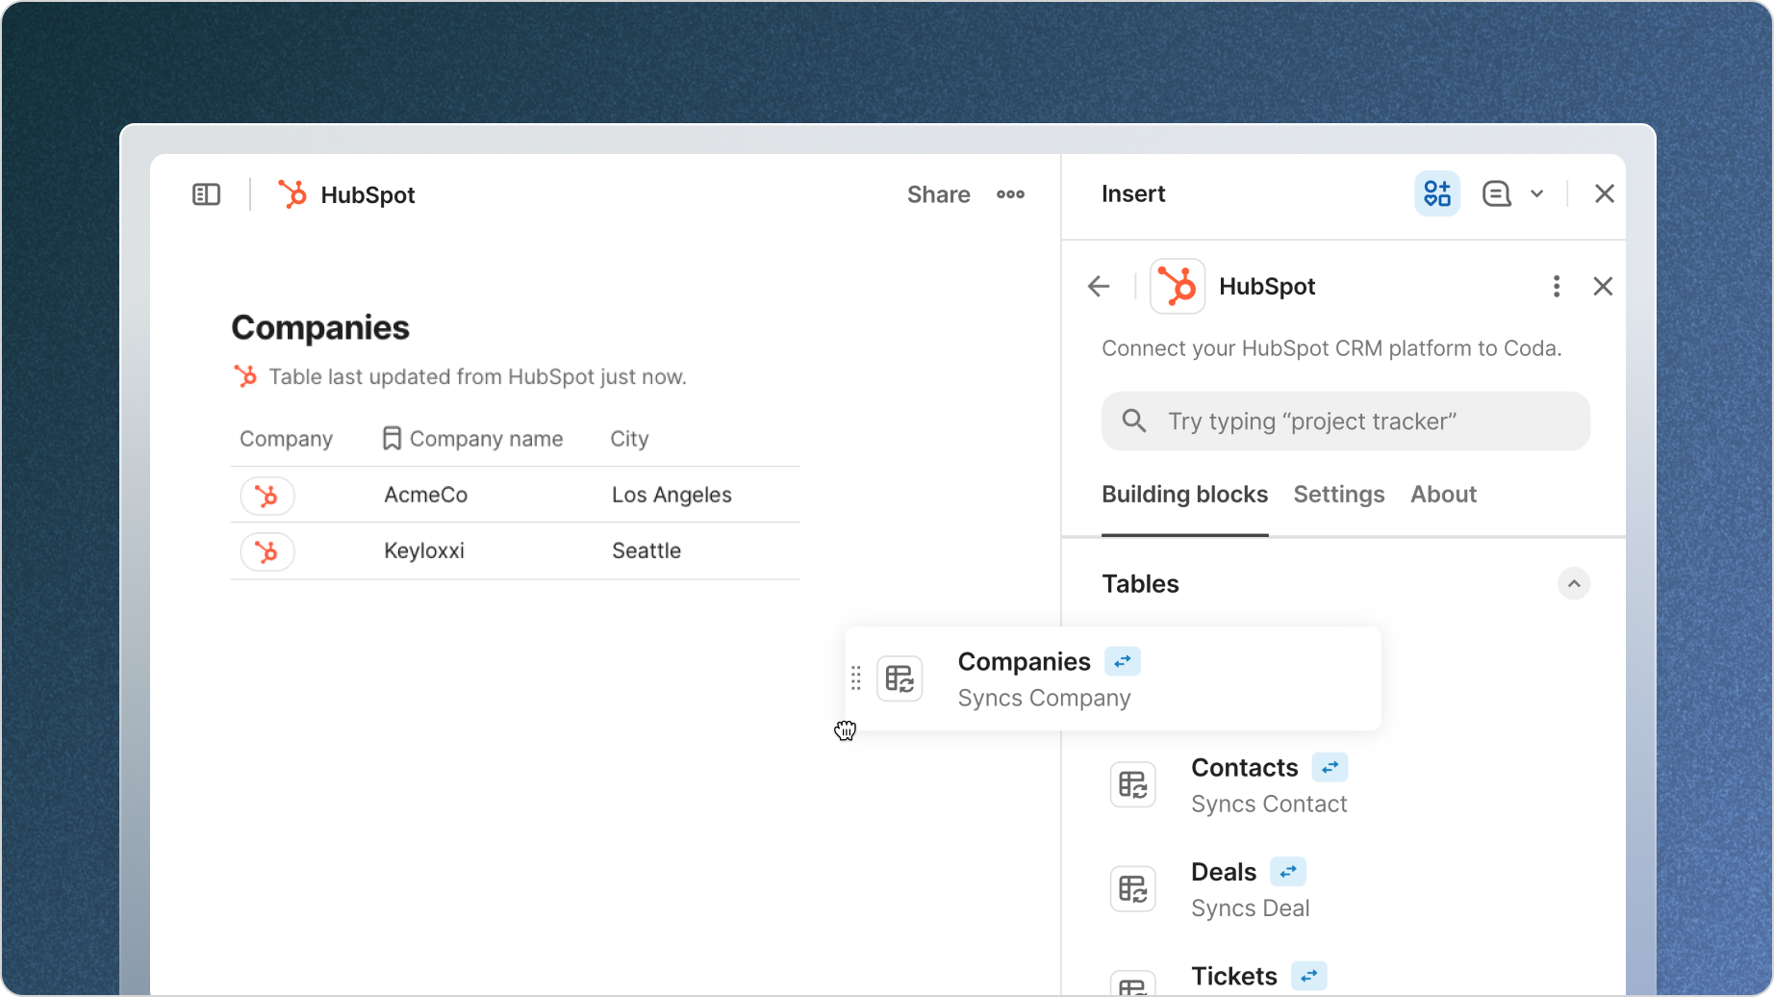Switch to the Settings tab
Screen dimensions: 1774x997
pyautogui.click(x=1338, y=494)
